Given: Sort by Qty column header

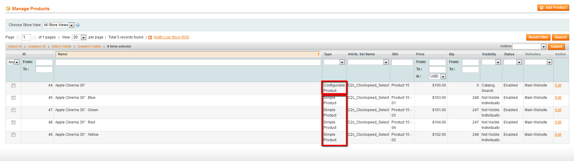Looking at the screenshot, I should click(x=451, y=54).
